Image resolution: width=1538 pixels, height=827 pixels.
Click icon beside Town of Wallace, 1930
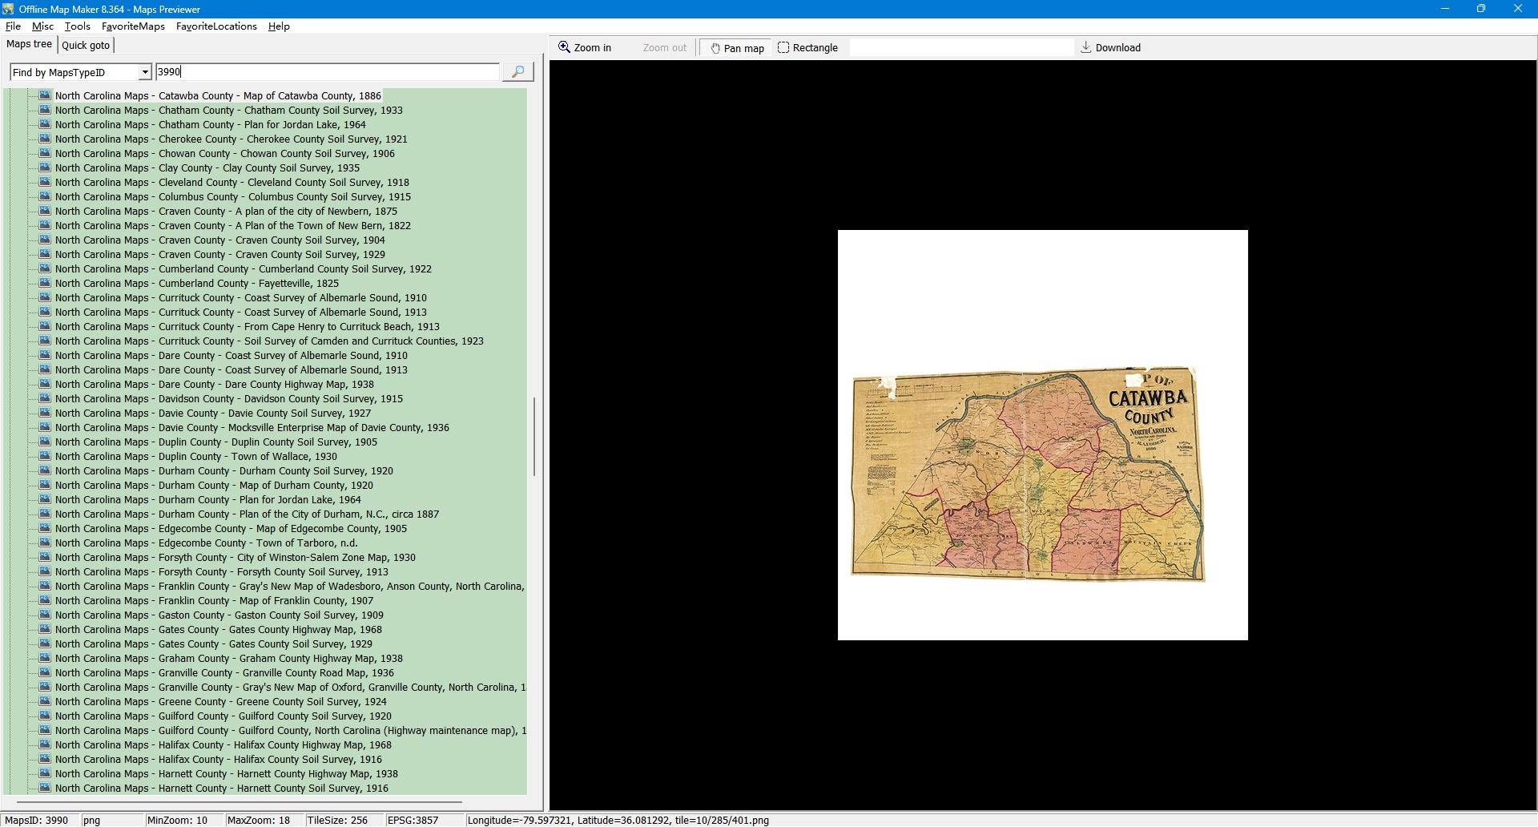click(45, 457)
